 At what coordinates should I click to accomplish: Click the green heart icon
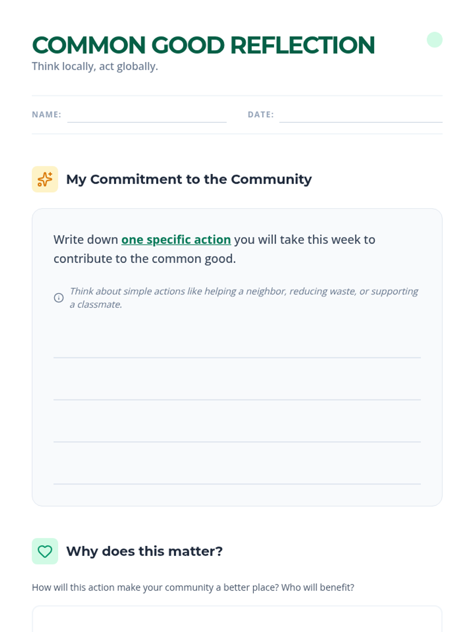(x=45, y=551)
